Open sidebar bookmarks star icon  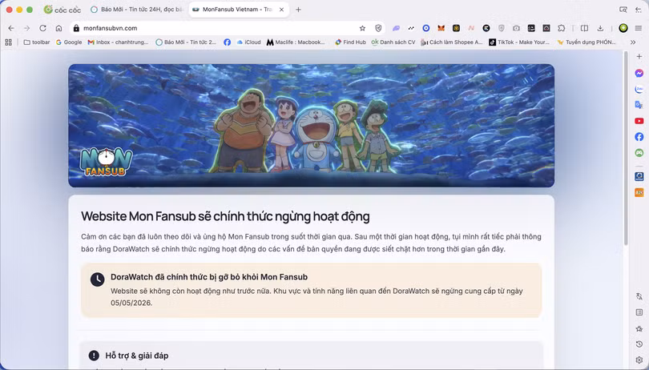[x=639, y=328]
